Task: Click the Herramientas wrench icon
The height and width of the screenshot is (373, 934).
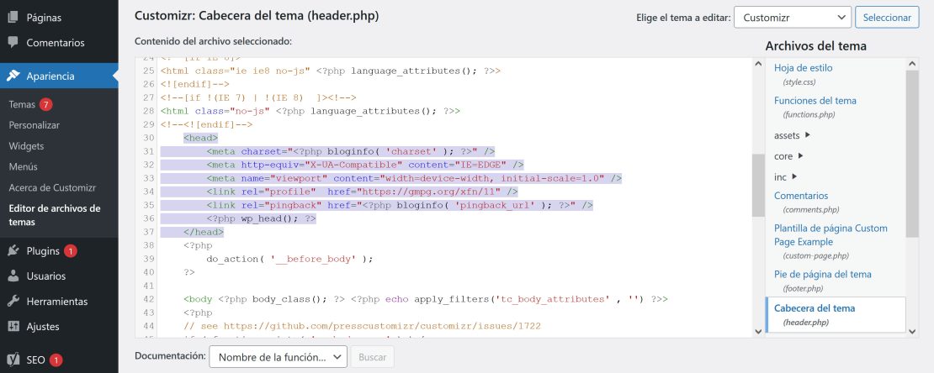Action: coord(13,301)
